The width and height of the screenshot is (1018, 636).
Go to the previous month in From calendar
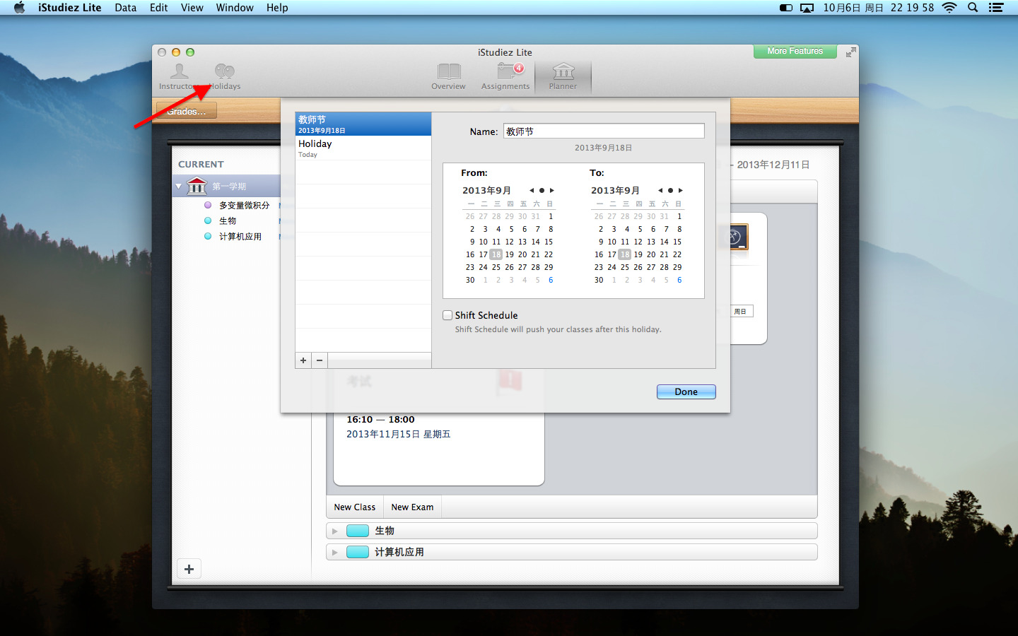click(532, 191)
